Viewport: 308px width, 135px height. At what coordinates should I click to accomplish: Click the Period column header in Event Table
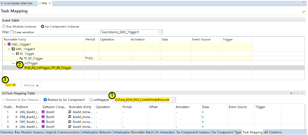[x=91, y=39]
